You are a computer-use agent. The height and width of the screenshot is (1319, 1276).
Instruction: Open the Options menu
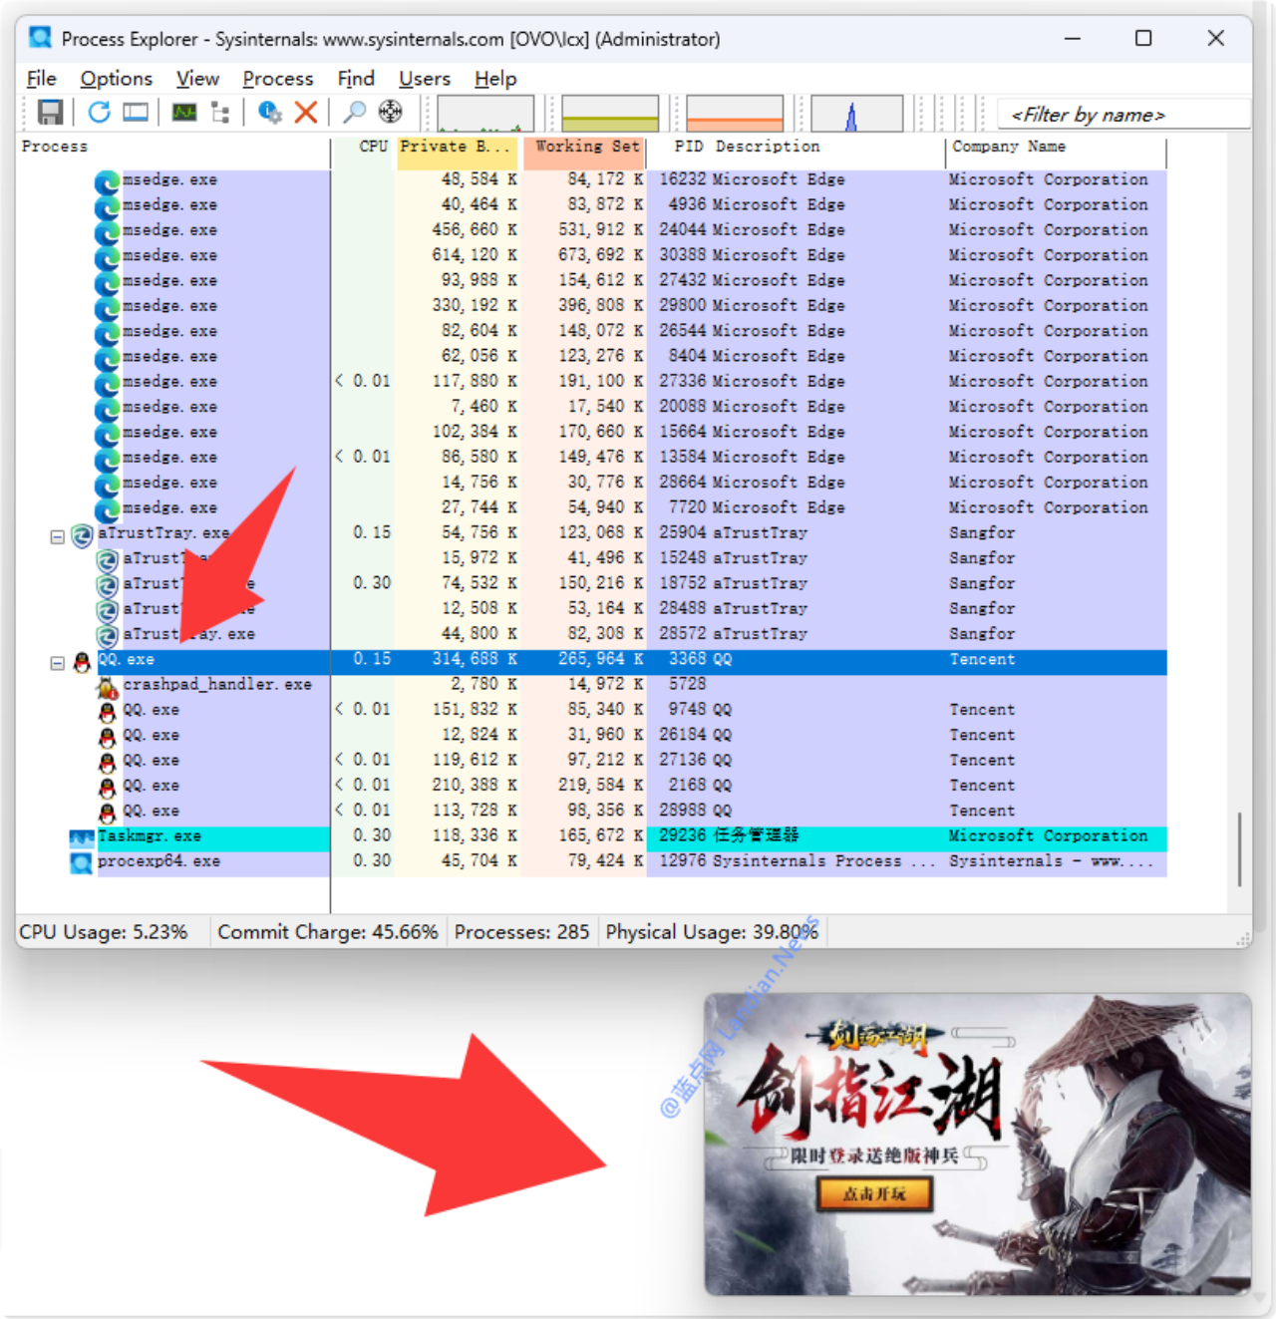pyautogui.click(x=116, y=79)
